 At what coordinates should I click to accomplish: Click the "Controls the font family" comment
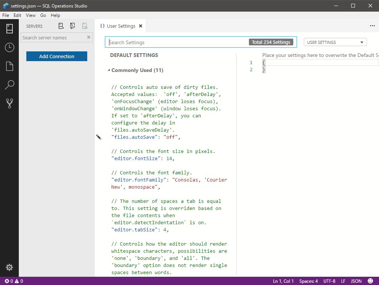point(152,172)
